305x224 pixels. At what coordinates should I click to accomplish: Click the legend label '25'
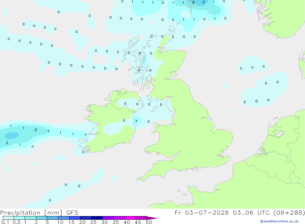tap(94, 222)
